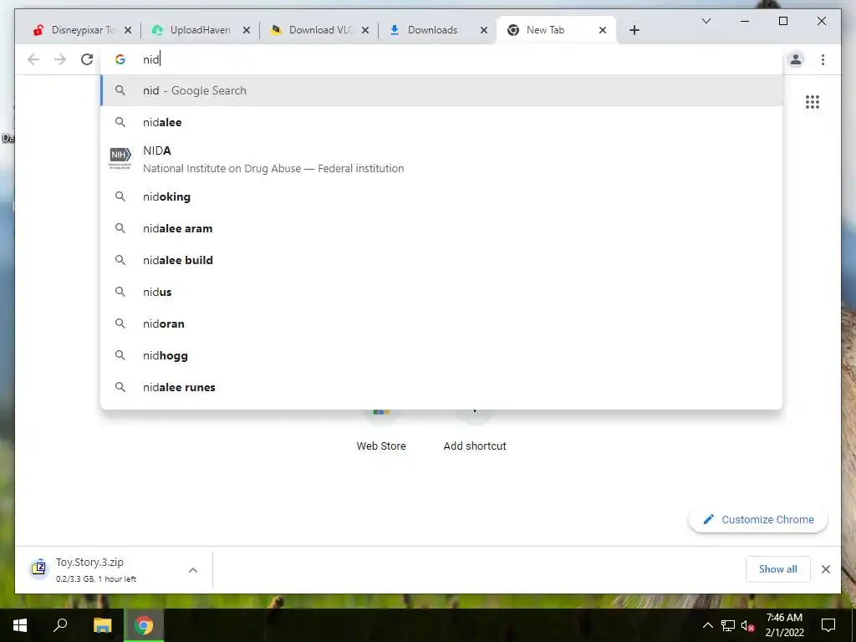Click the Chrome taskbar icon
856x642 pixels.
coord(144,625)
